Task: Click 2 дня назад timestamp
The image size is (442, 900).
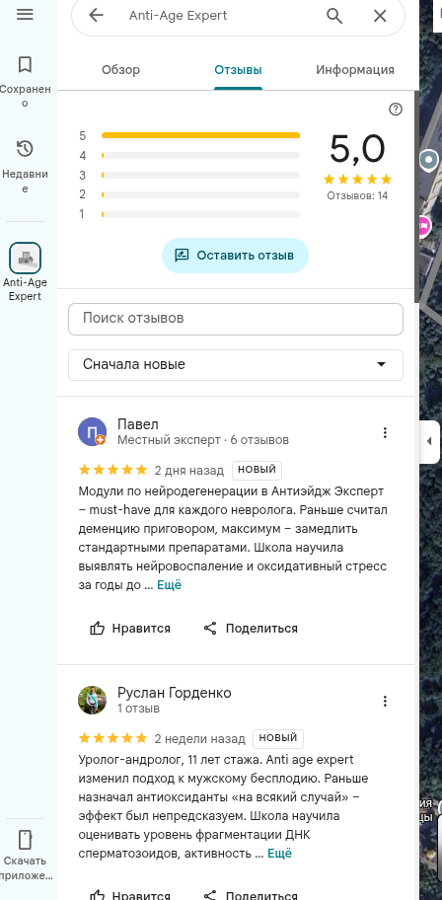Action: (x=189, y=470)
